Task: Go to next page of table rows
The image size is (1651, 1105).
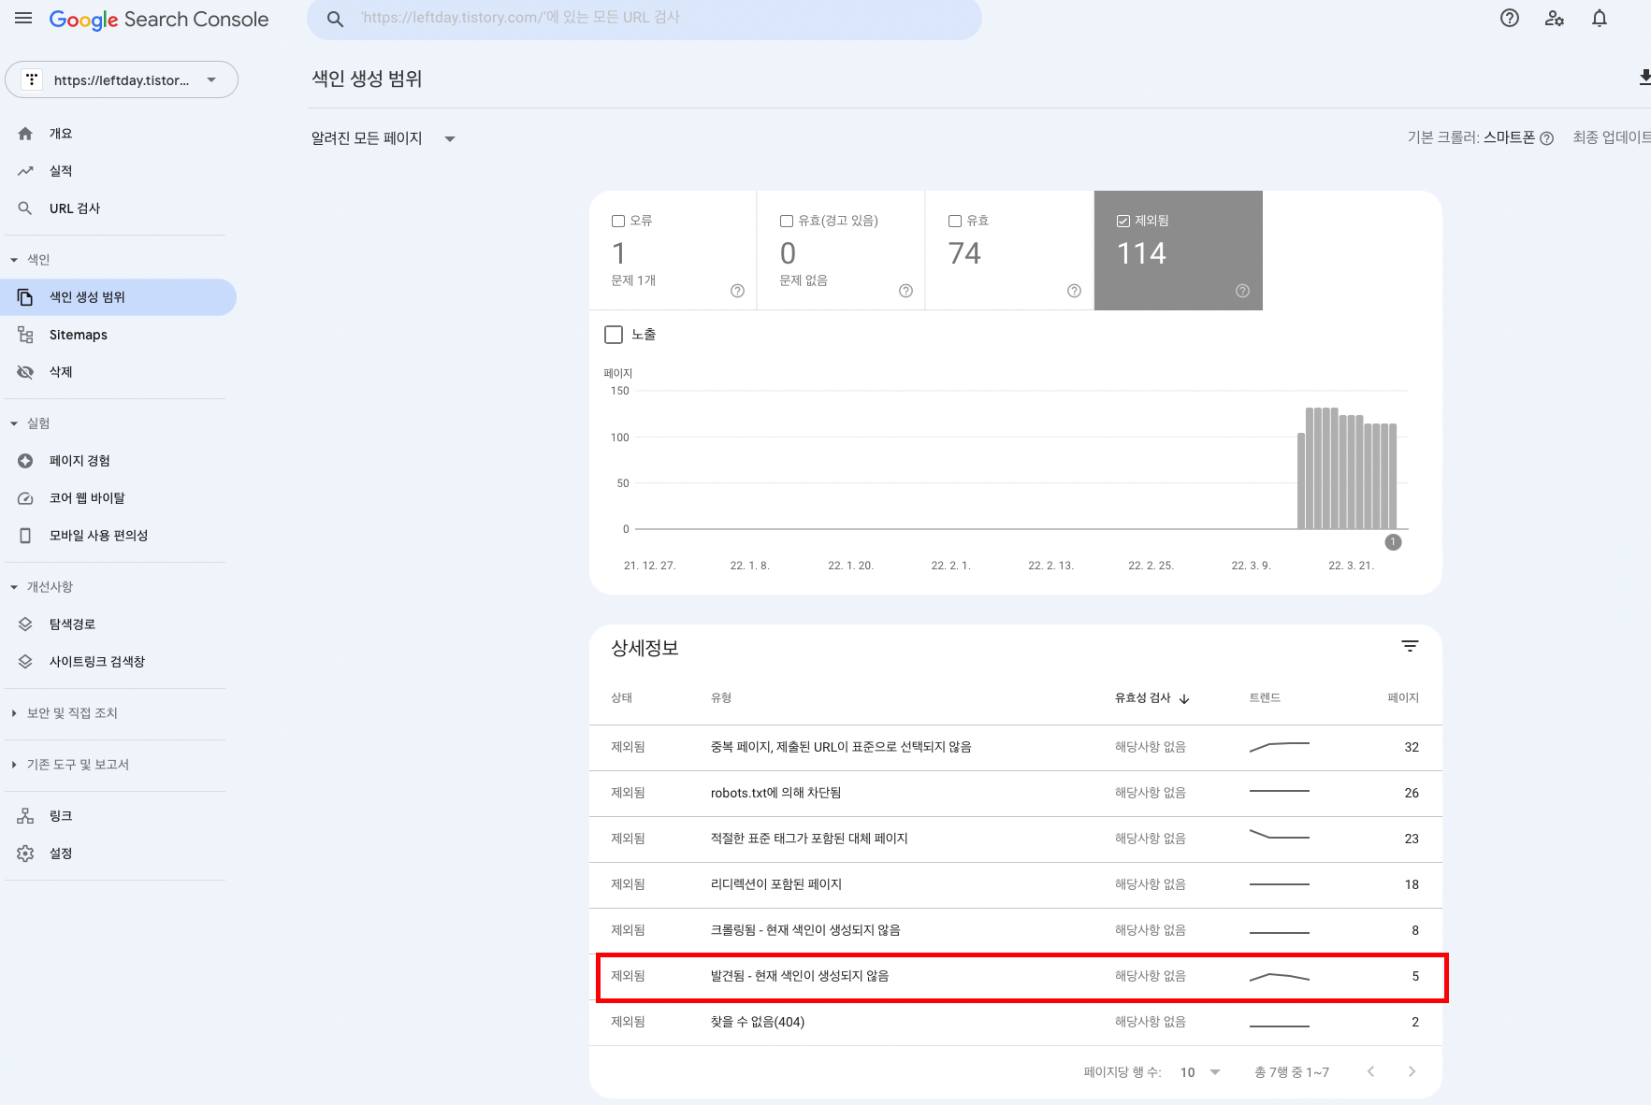Action: coord(1412,1071)
